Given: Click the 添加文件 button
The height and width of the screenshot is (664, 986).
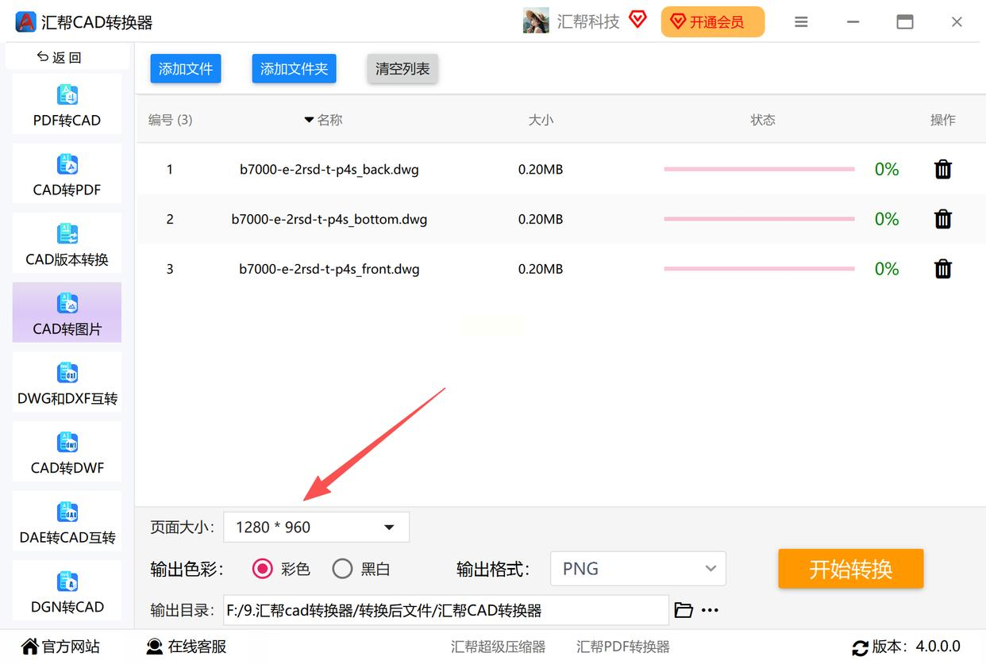Looking at the screenshot, I should [x=186, y=69].
